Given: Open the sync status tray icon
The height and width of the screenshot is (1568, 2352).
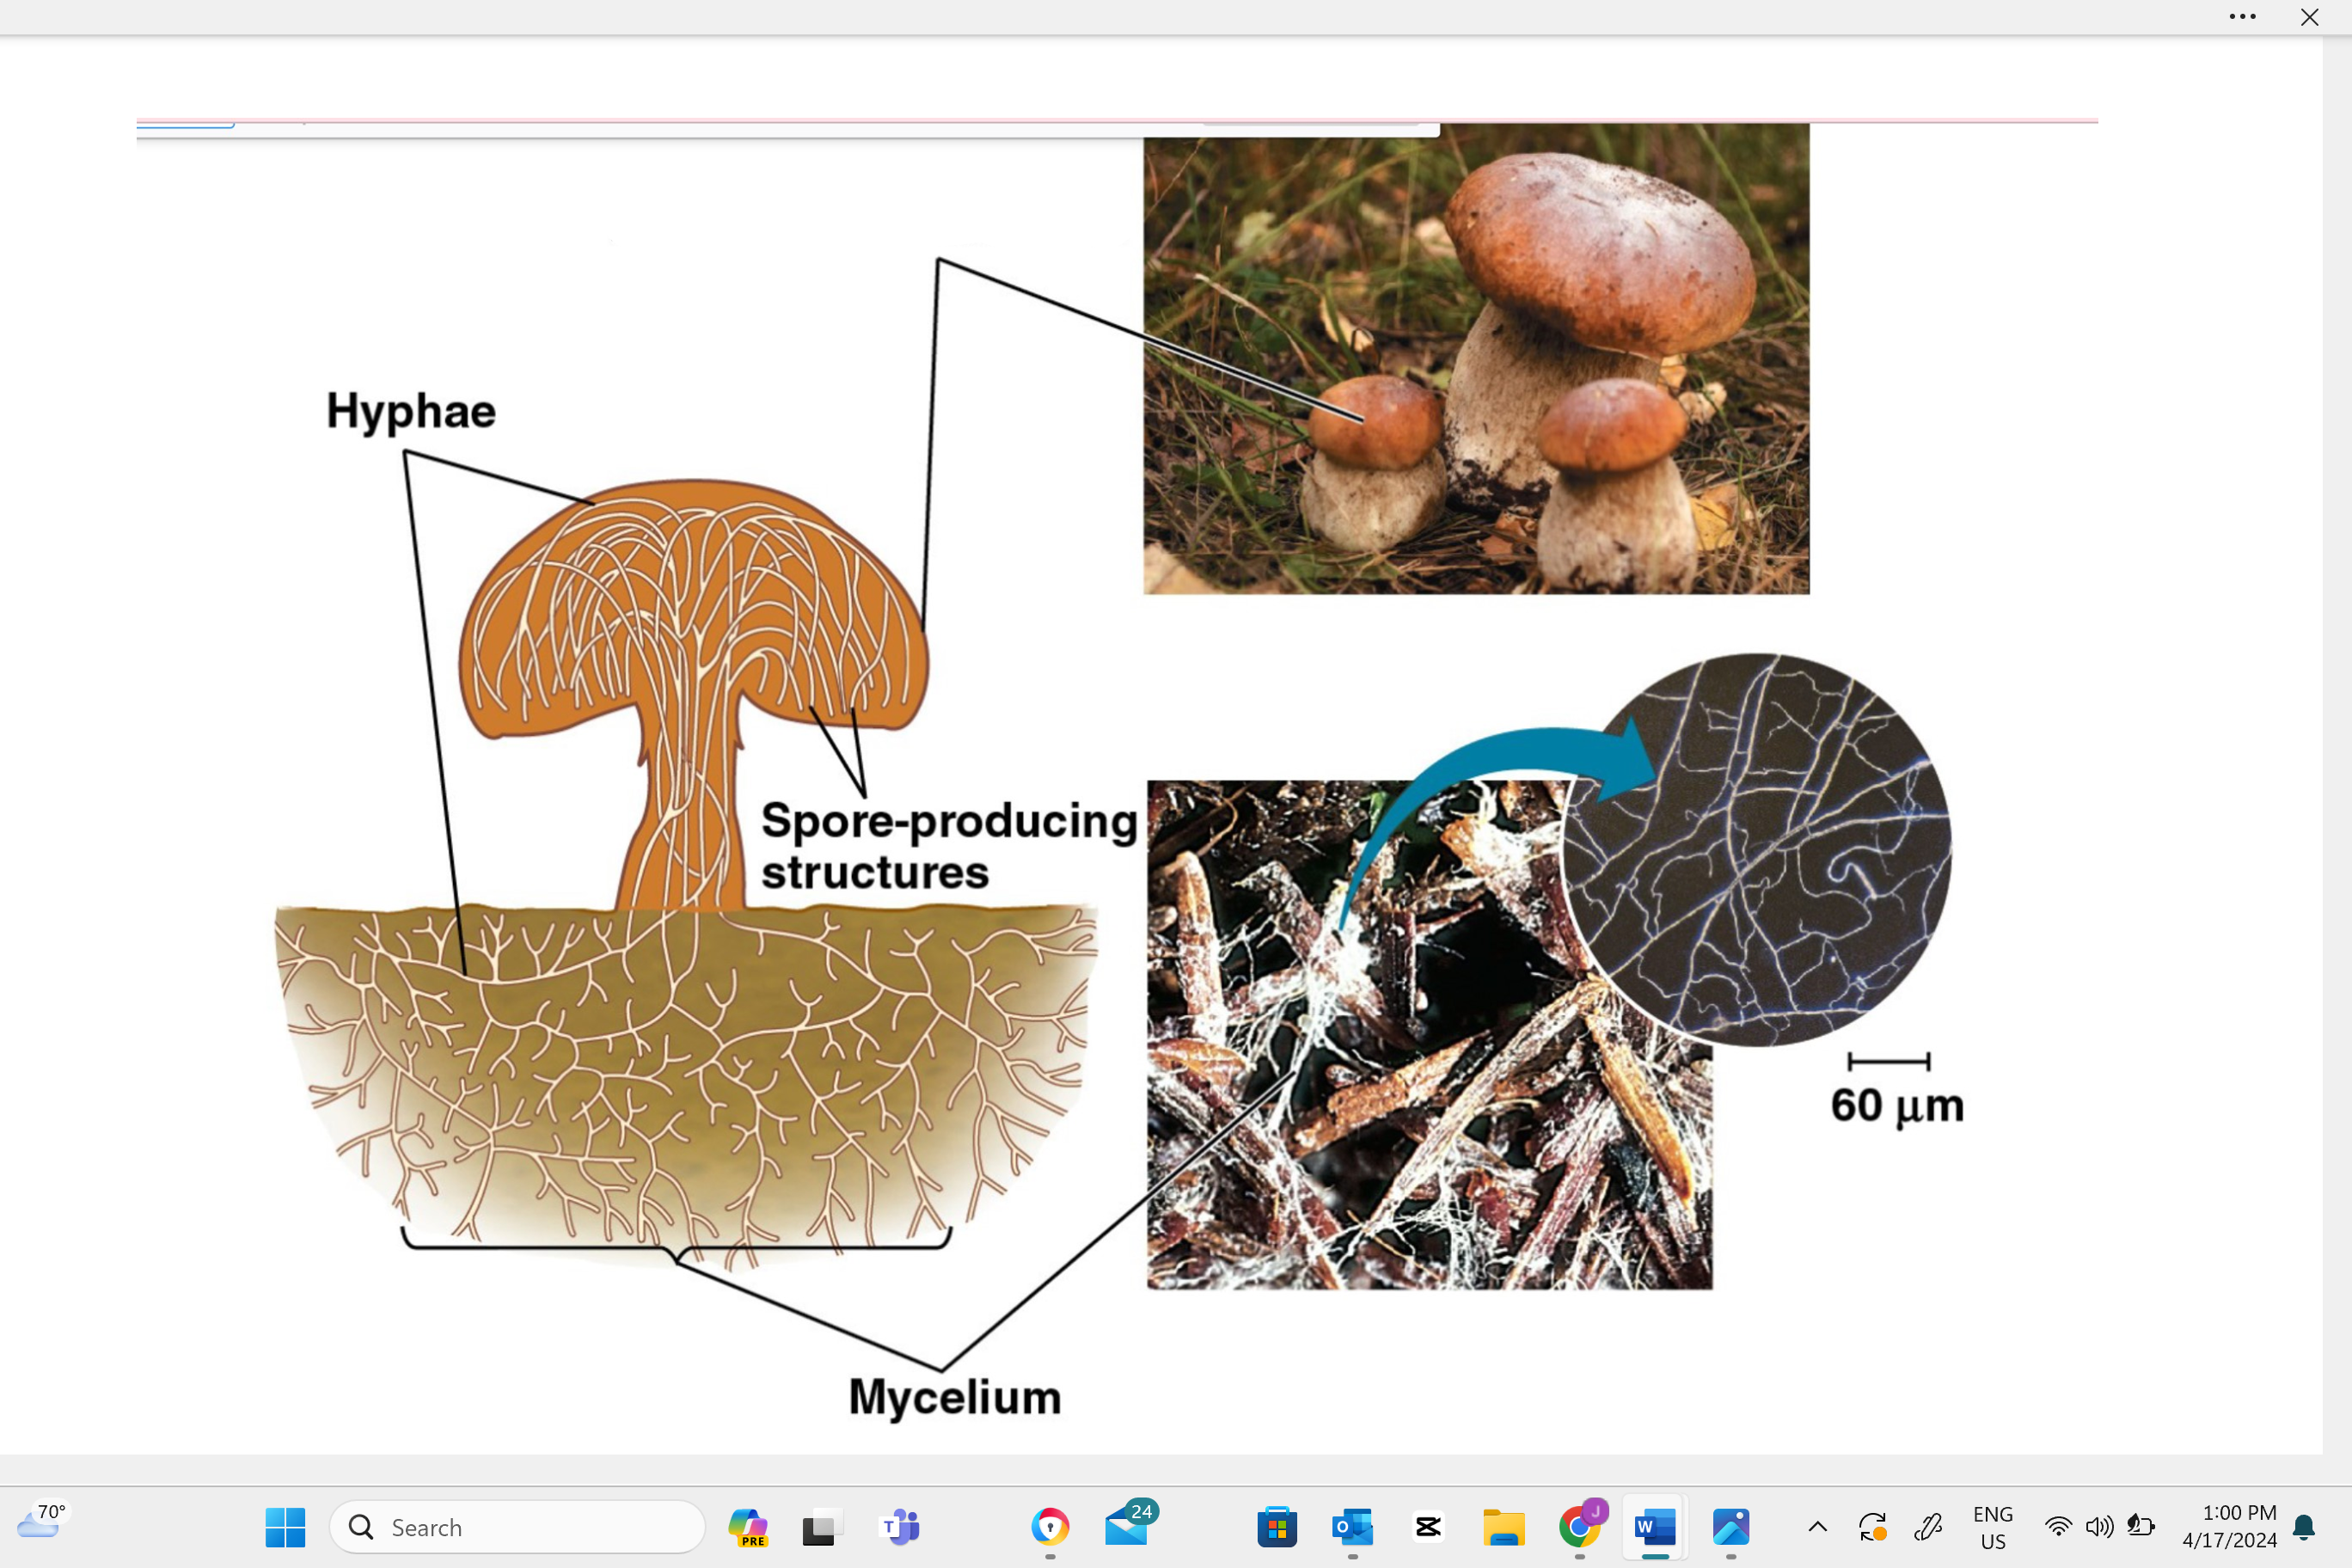Looking at the screenshot, I should point(1872,1527).
